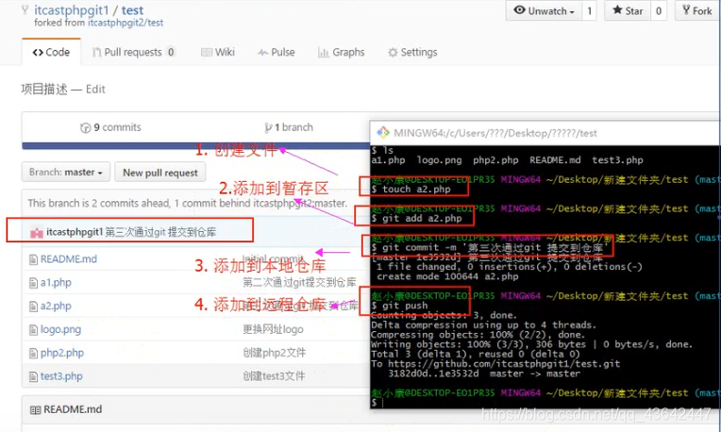Open commit message 创建php2文件
Screen dimensions: 721x432
274,353
